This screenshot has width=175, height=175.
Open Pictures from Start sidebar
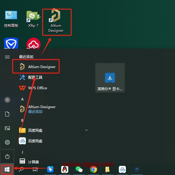click(x=7, y=128)
